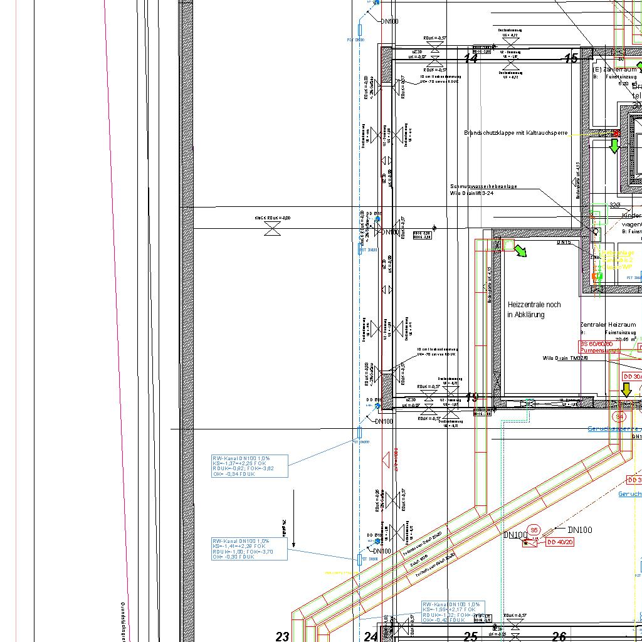Select the red fire damper symbol
Viewport: 642px width, 642px height.
pyautogui.click(x=617, y=133)
